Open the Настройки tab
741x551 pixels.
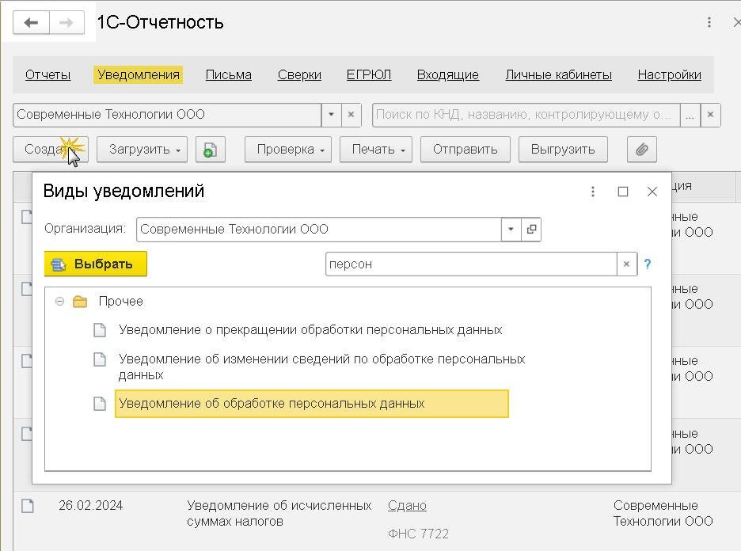[669, 74]
